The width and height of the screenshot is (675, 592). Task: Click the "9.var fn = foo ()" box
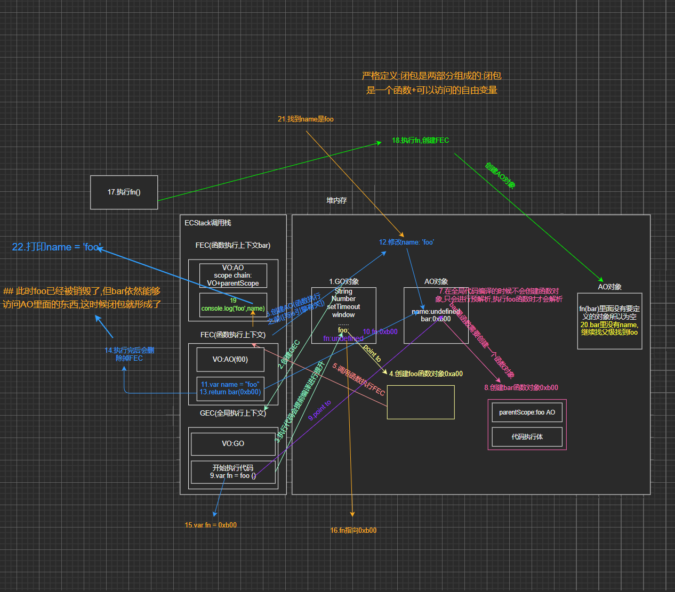233,472
